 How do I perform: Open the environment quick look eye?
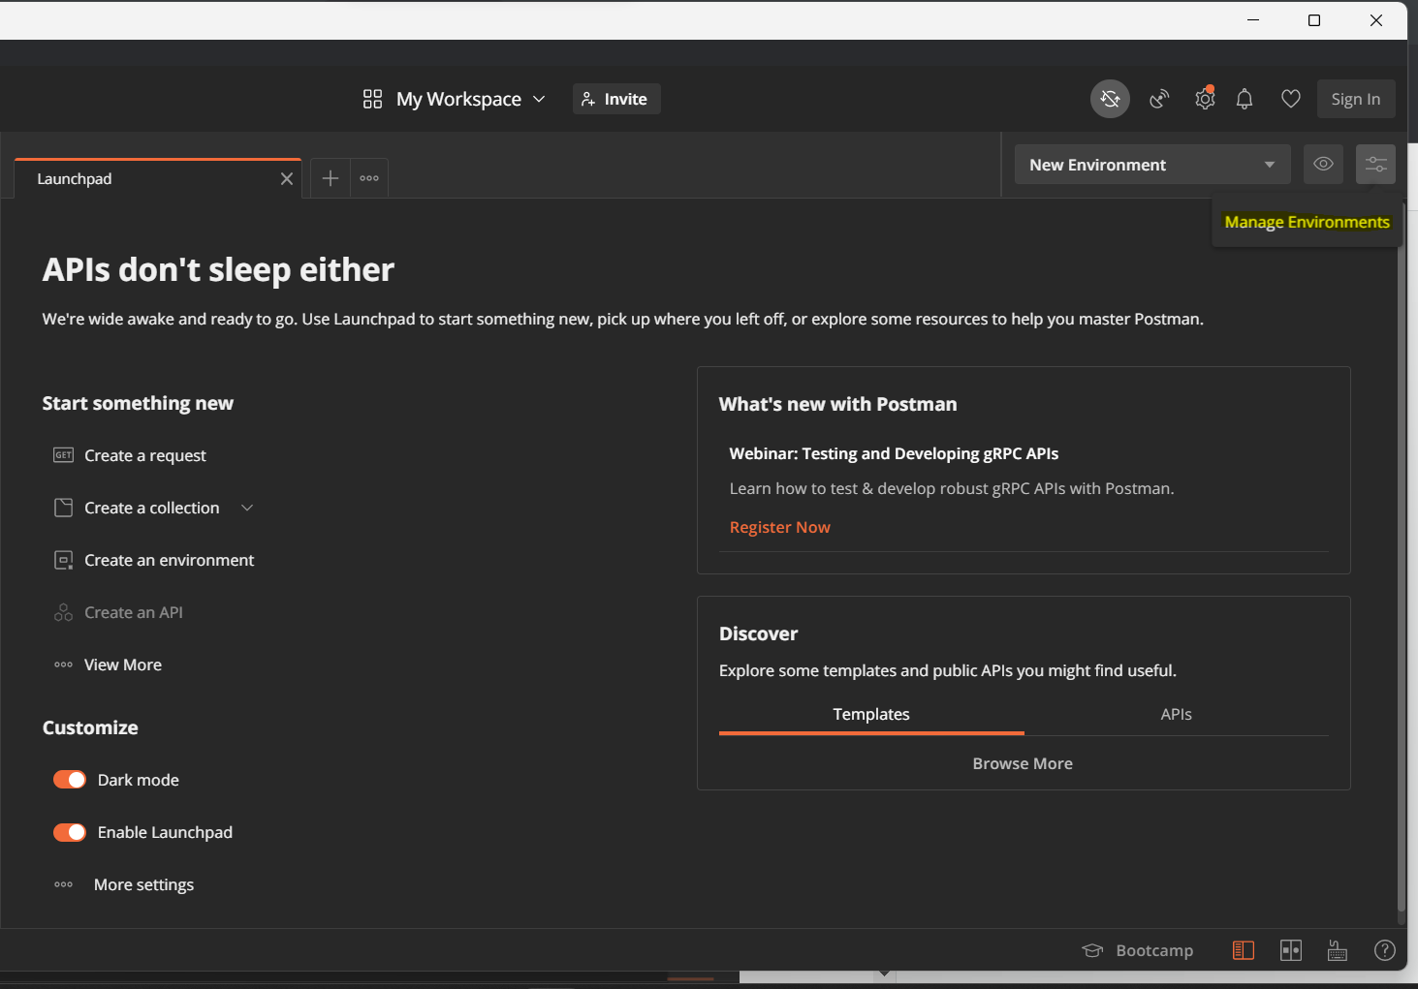pyautogui.click(x=1323, y=165)
